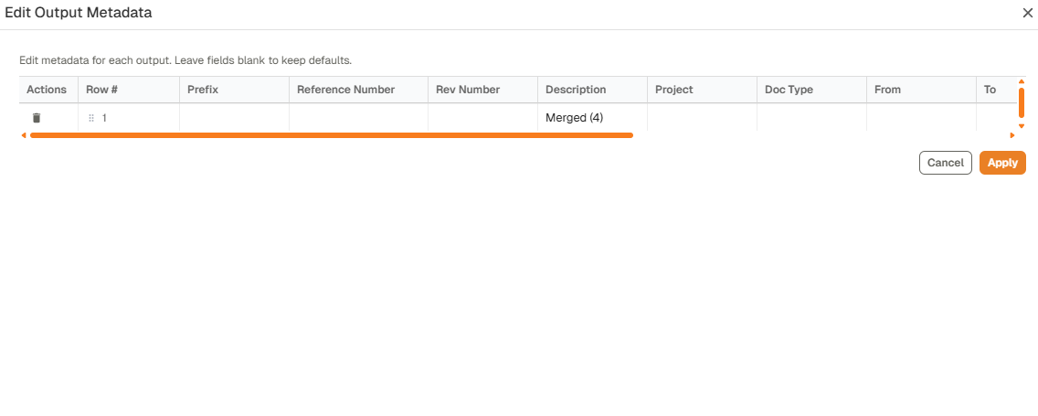
Task: Click the Project cell in row 1
Action: pos(702,118)
